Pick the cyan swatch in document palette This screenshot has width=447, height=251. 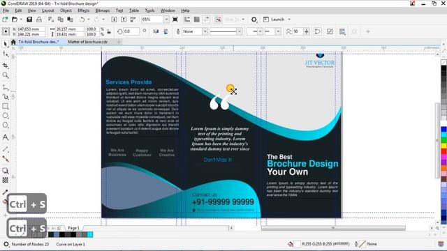tap(90, 234)
